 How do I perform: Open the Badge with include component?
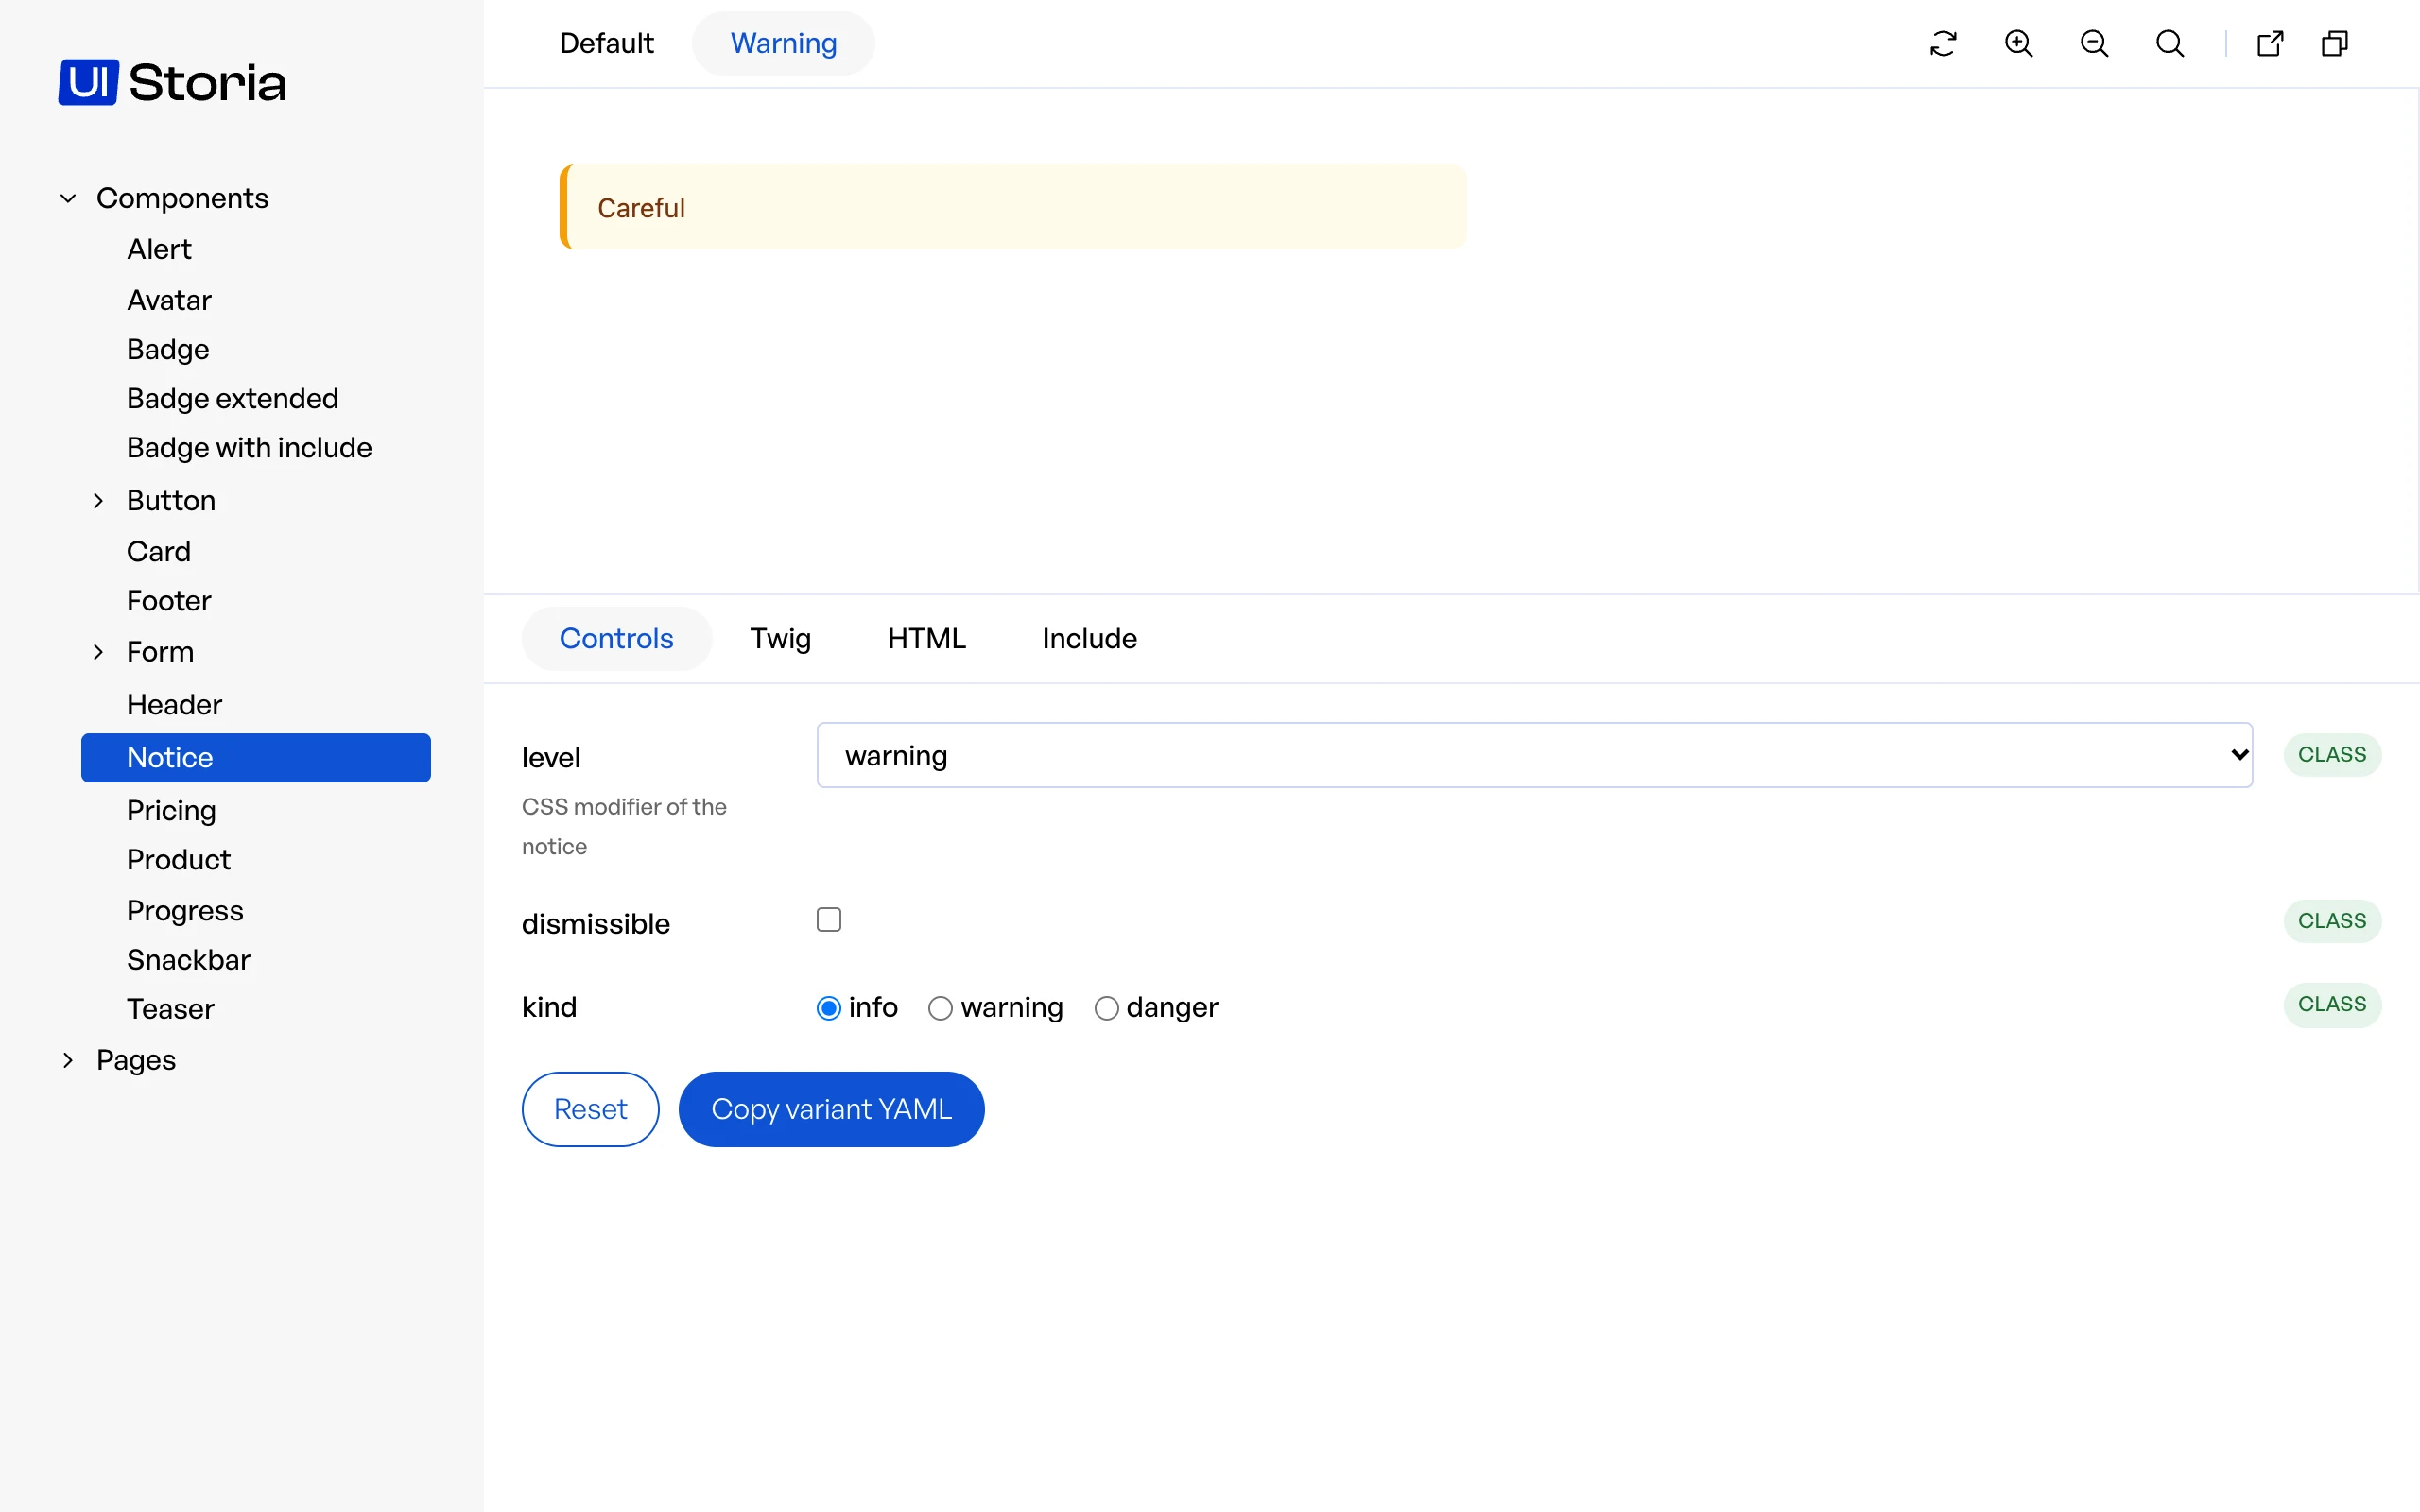tap(249, 447)
